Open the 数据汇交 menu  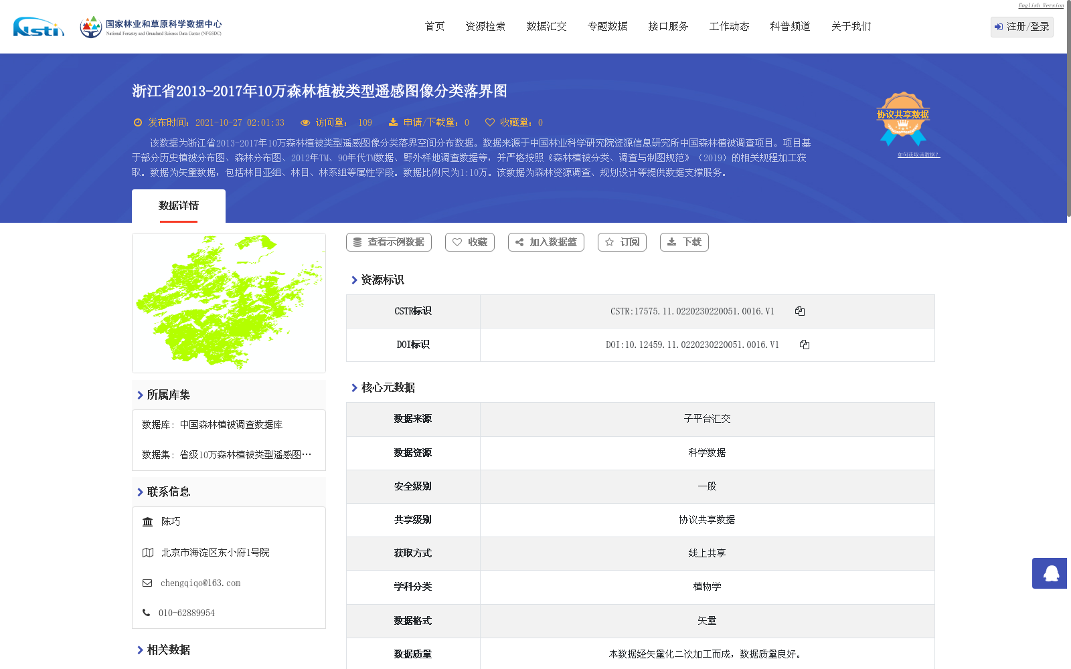coord(546,27)
